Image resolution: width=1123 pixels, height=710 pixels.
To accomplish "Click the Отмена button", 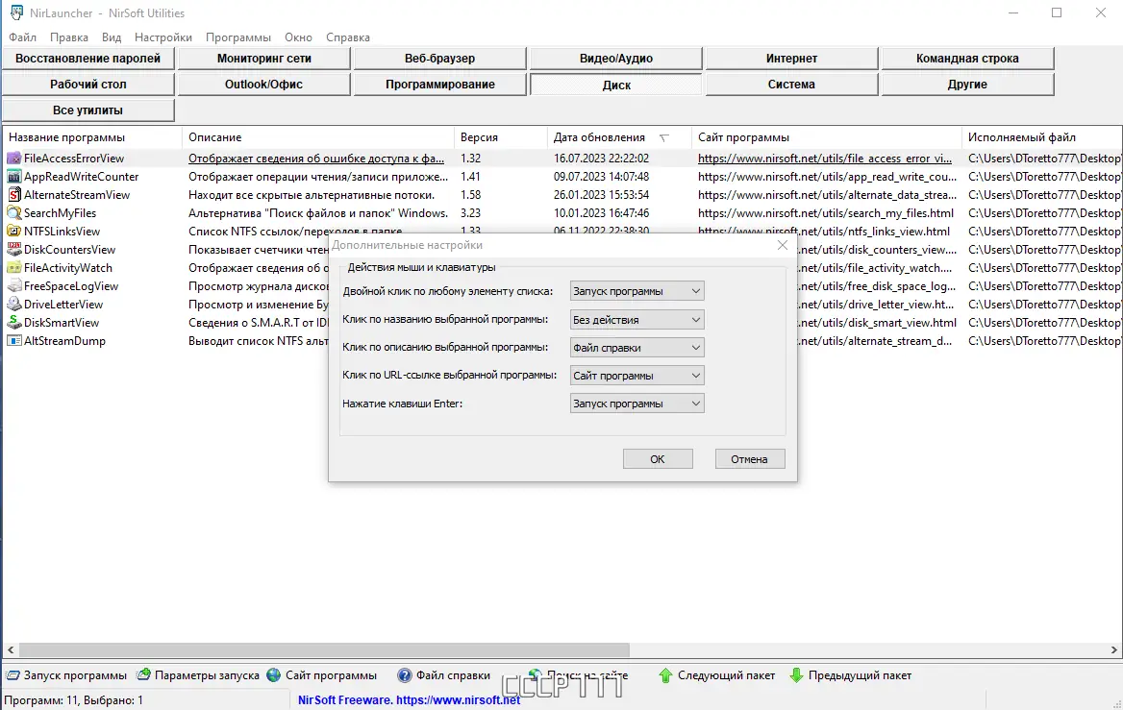I will coord(749,459).
